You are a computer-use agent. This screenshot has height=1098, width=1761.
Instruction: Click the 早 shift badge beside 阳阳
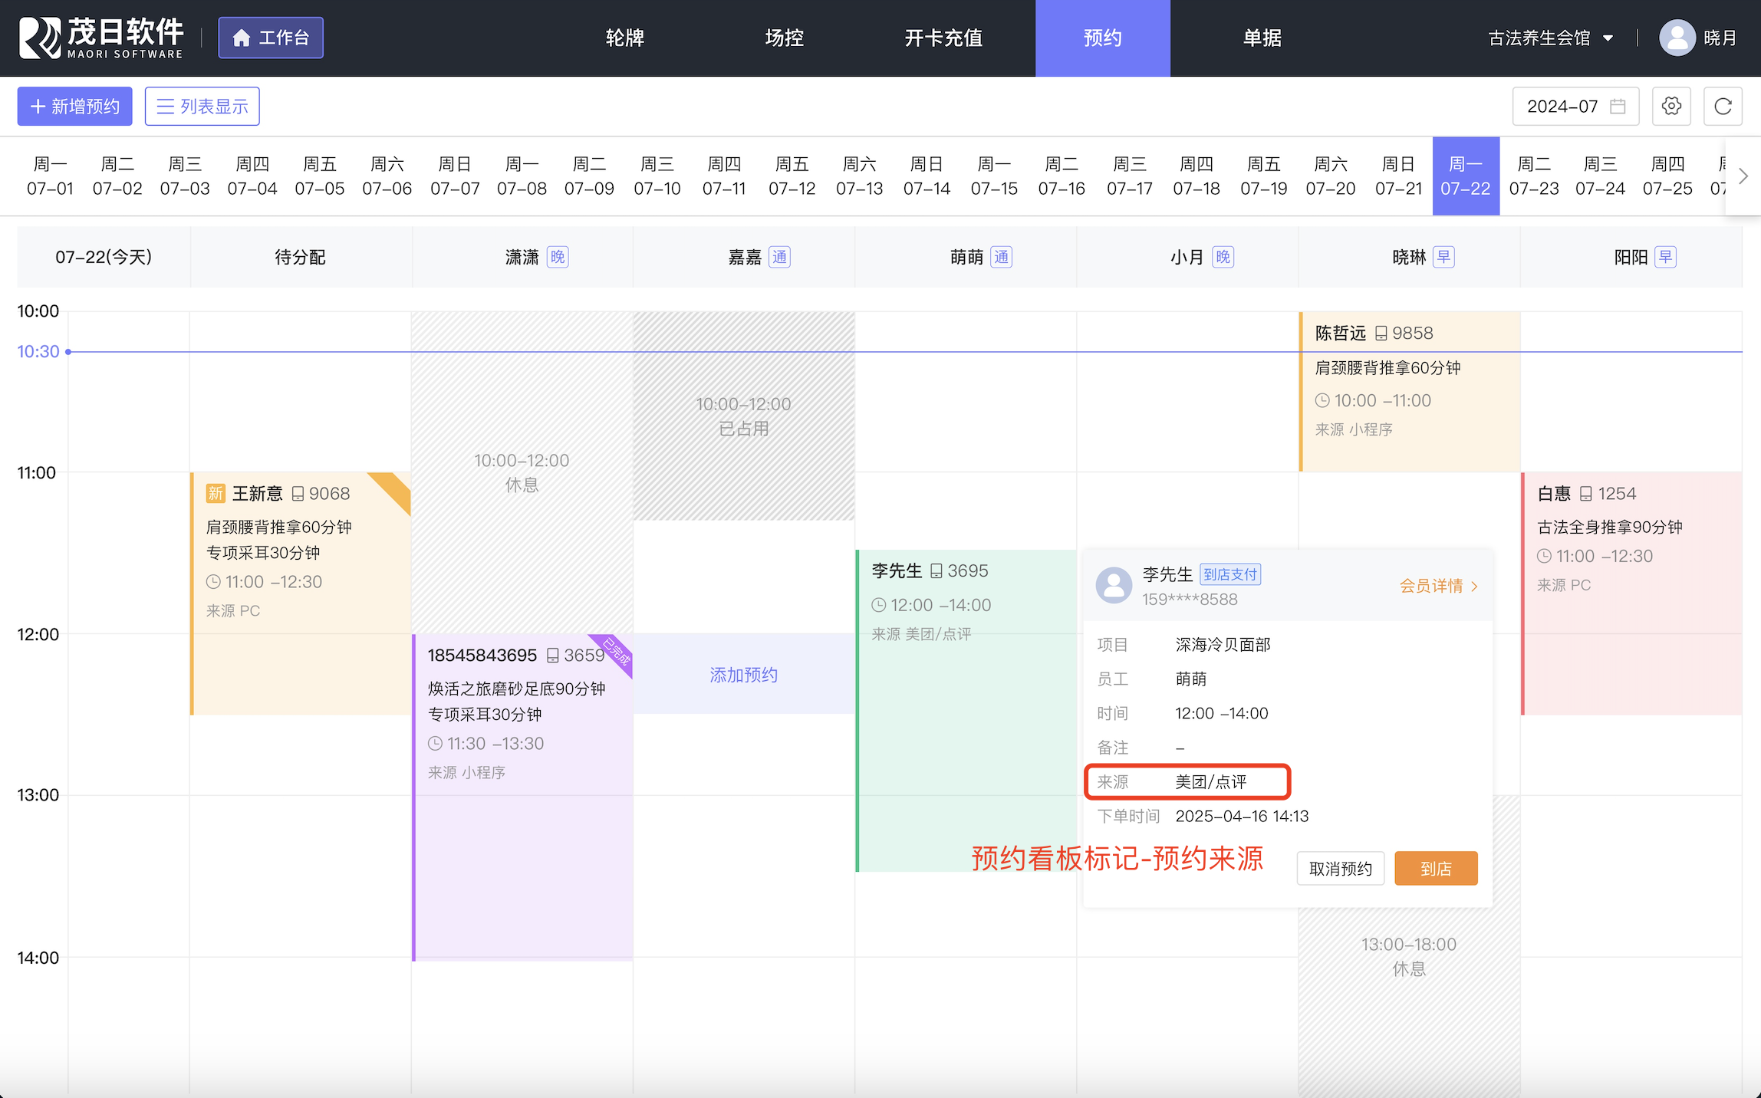point(1665,257)
